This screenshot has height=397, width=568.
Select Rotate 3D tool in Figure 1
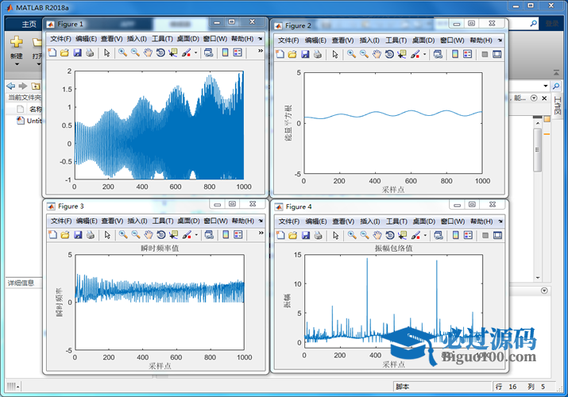[160, 53]
